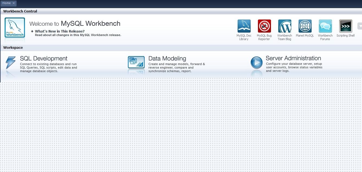Click the arrow bullet beside What's New
This screenshot has height=172, width=362.
coord(32,31)
